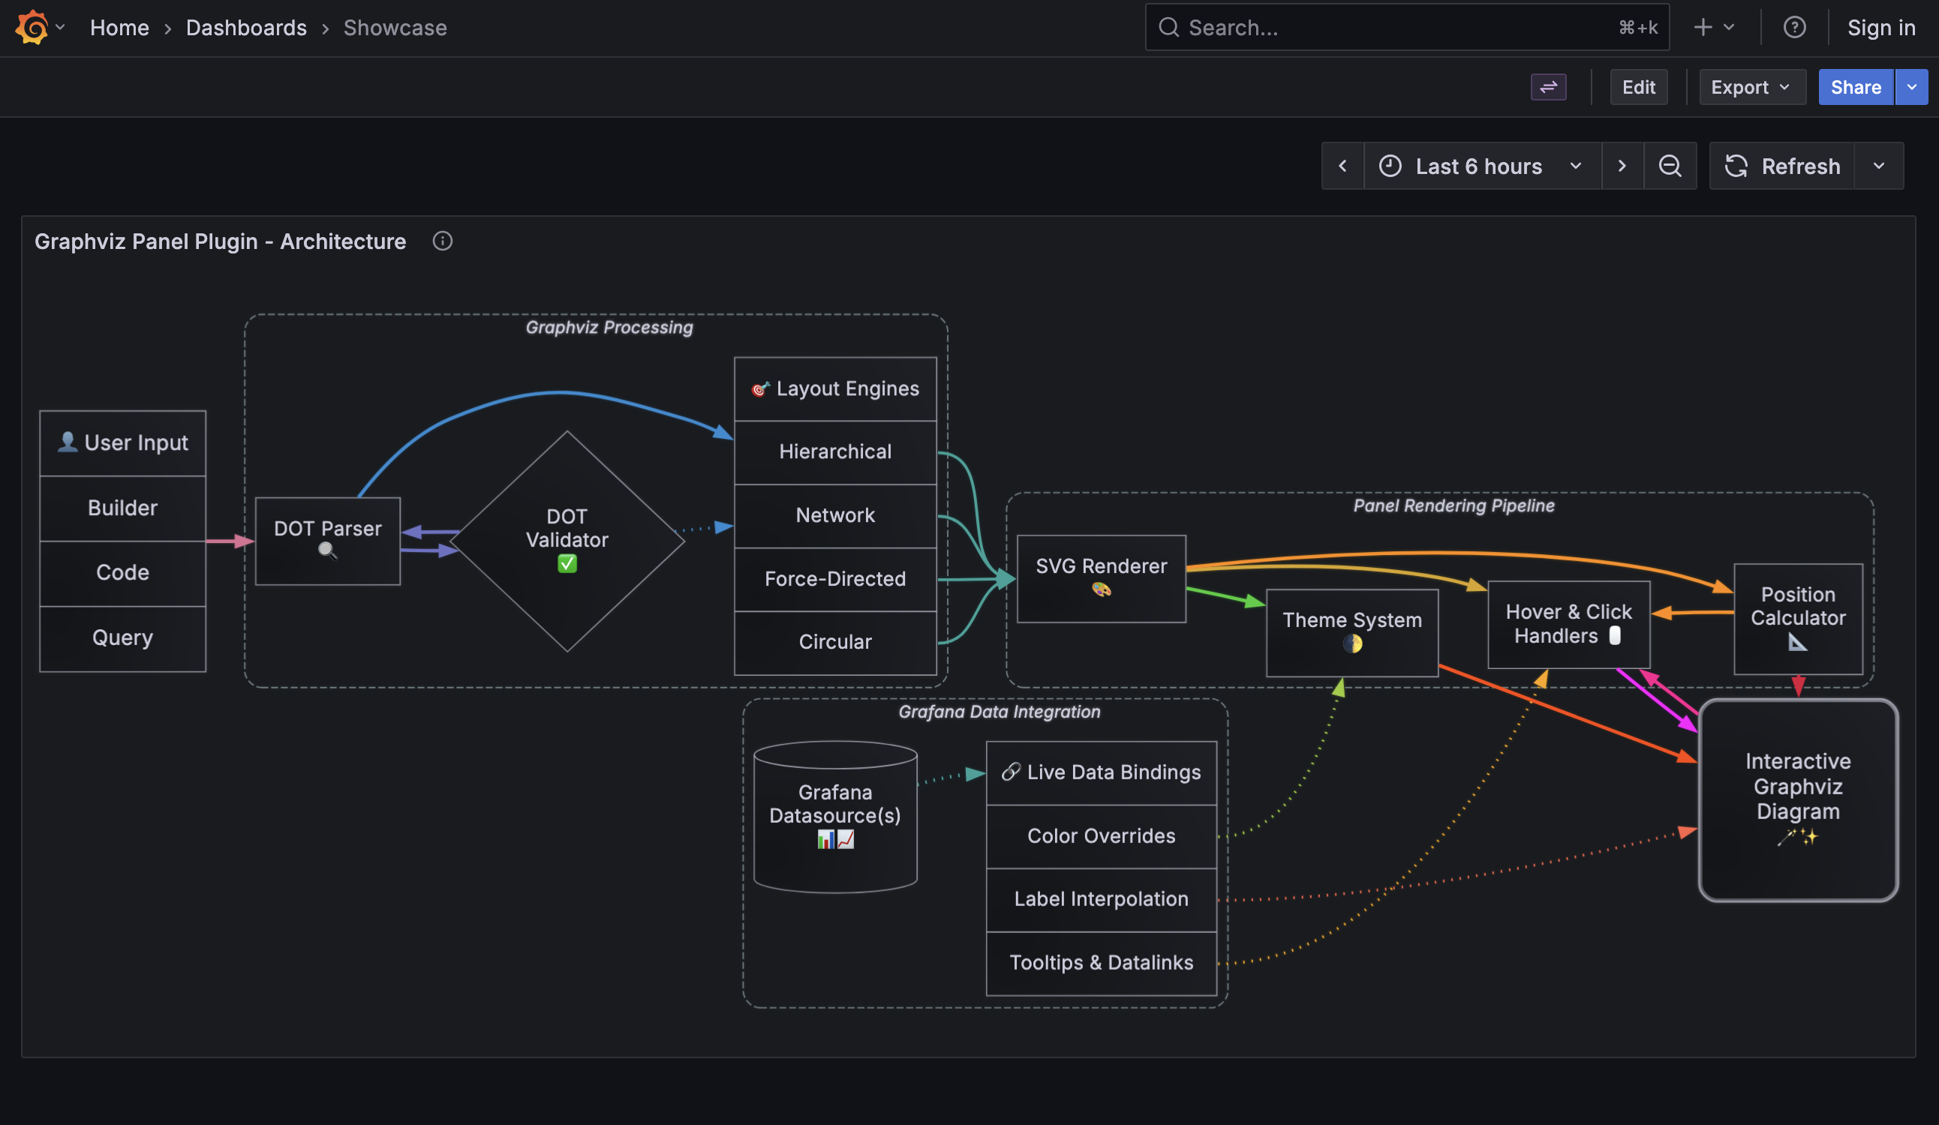Go to Home from the breadcrumb
The height and width of the screenshot is (1125, 1939).
pyautogui.click(x=119, y=28)
